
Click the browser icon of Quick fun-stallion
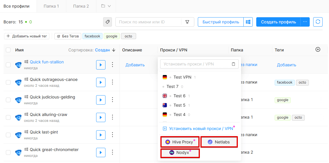[18, 65]
